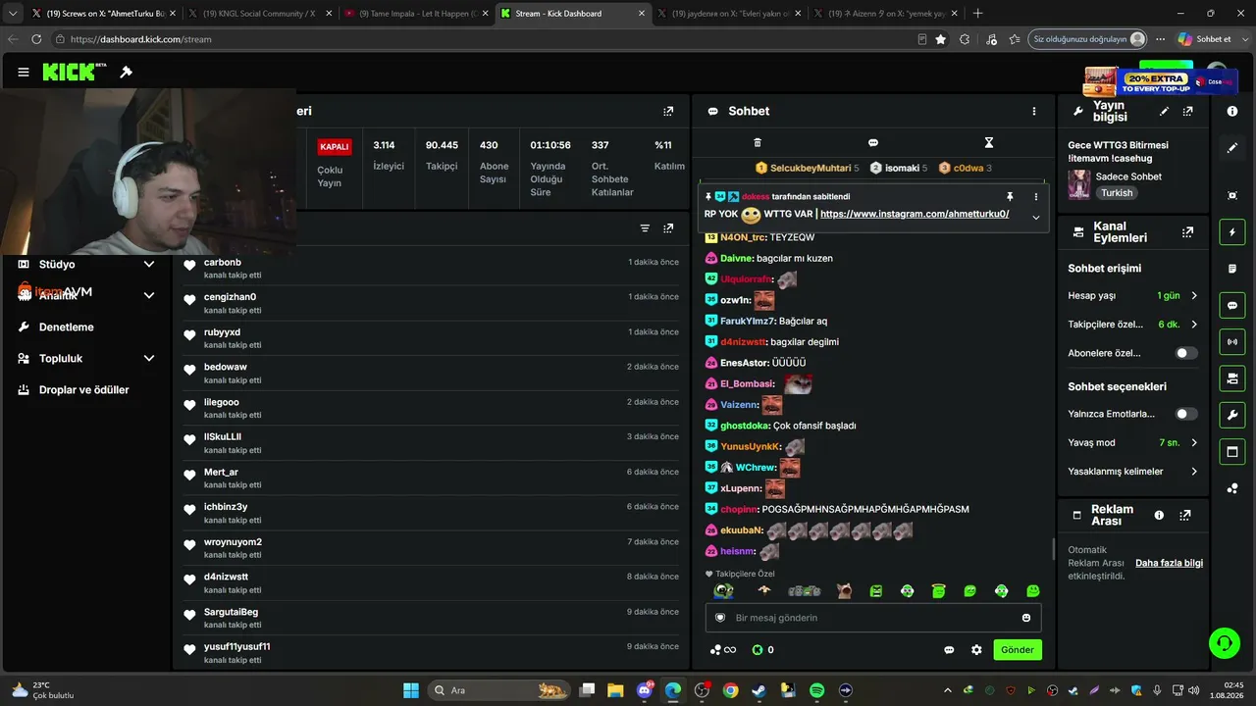Open Yavaş mod 7 sn. setting
Screen dimensions: 1256x706
1132,442
